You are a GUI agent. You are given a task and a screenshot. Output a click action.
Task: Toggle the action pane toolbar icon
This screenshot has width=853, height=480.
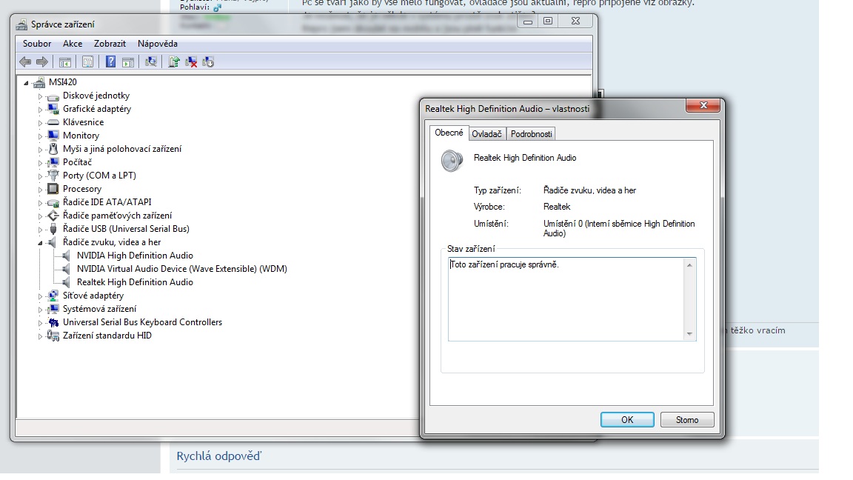128,62
